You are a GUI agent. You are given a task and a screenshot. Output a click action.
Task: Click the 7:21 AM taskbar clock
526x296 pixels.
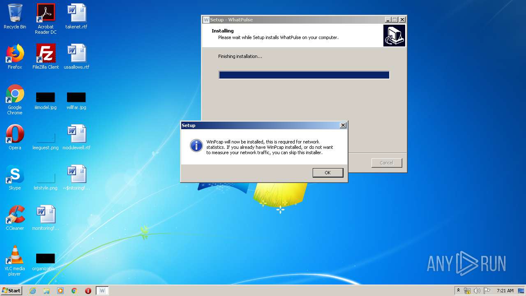point(505,291)
